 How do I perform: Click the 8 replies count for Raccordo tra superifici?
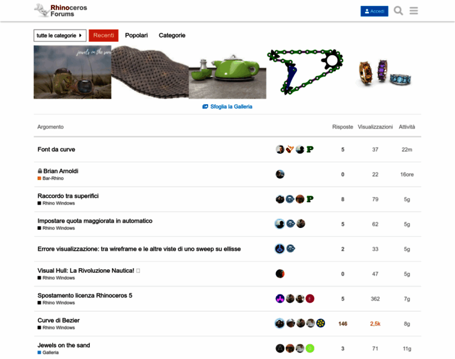click(342, 199)
